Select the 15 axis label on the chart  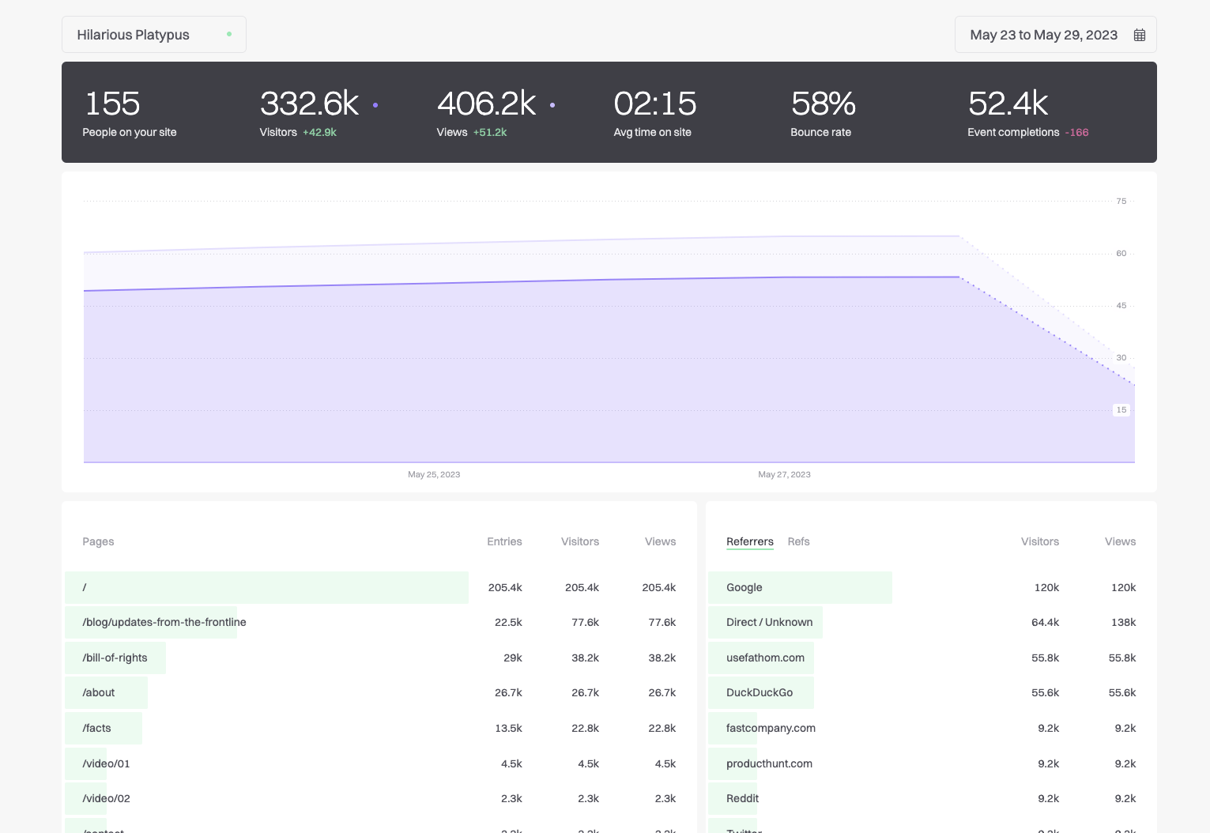(x=1121, y=410)
